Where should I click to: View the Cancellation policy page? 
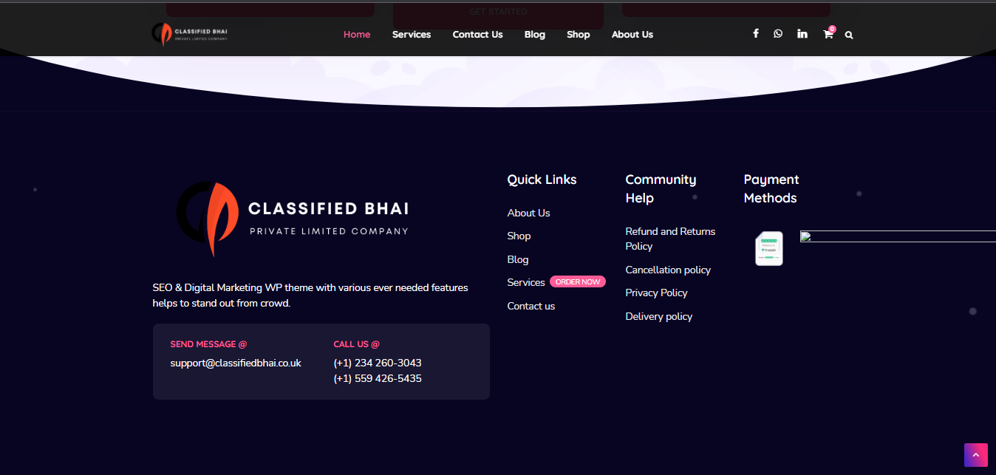pyautogui.click(x=668, y=270)
